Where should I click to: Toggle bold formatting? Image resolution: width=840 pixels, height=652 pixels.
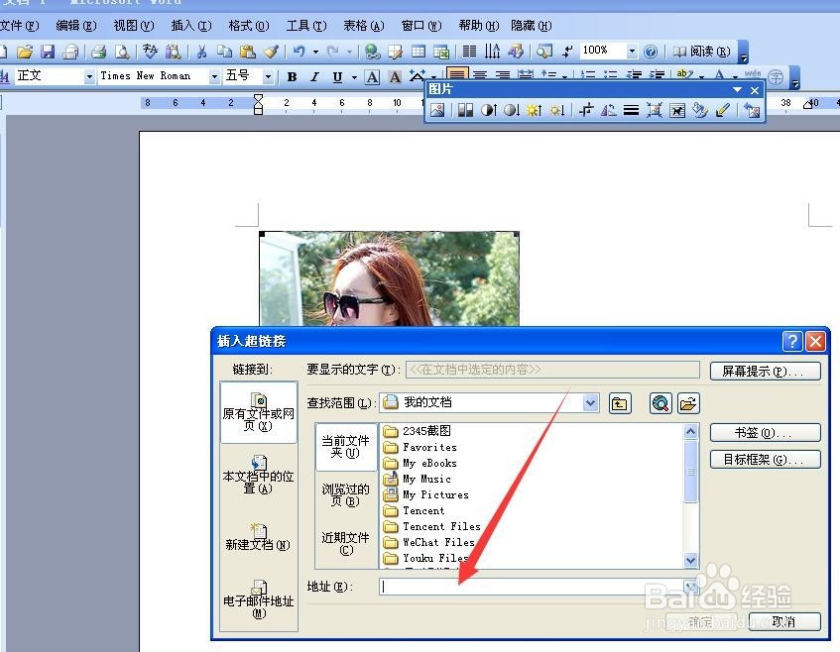tap(291, 76)
